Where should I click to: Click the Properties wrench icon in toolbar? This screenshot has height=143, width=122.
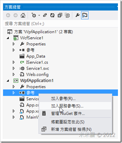(77, 15)
